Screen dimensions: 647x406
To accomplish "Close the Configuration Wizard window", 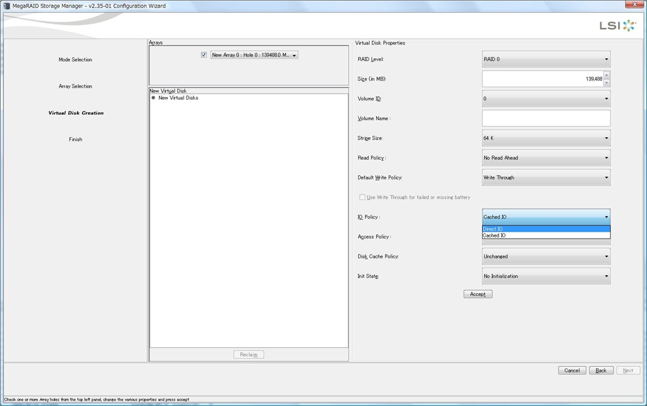I will click(x=634, y=4).
